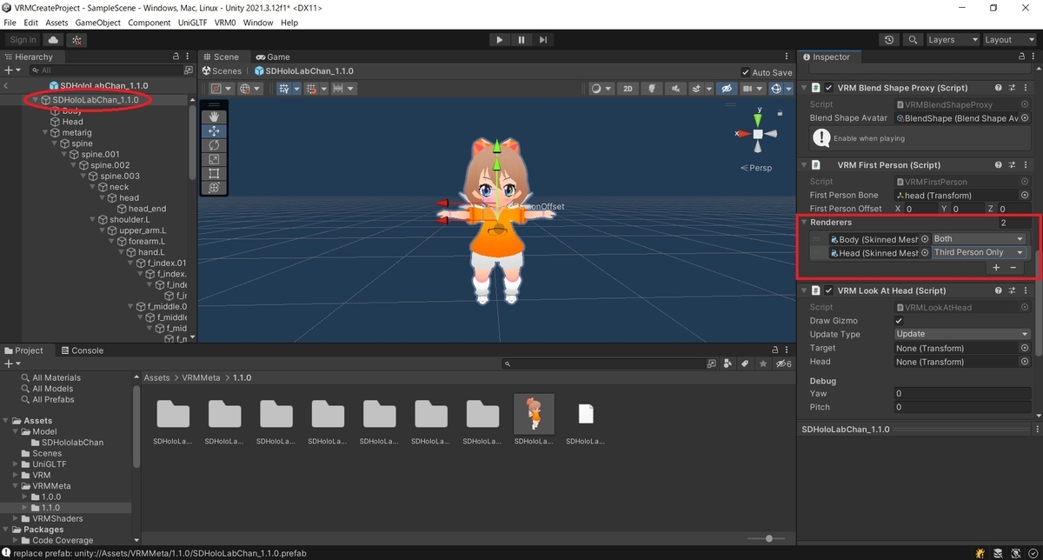Open VRM First Person help icon
Viewport: 1043px width, 560px height.
(999, 165)
